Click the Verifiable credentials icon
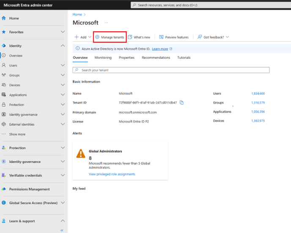Image resolution: width=291 pixels, height=233 pixels. coord(4,175)
